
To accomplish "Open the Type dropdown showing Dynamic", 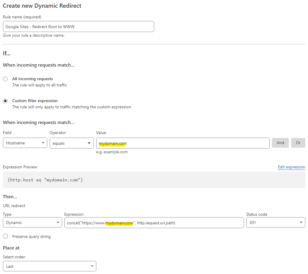I will (32, 223).
